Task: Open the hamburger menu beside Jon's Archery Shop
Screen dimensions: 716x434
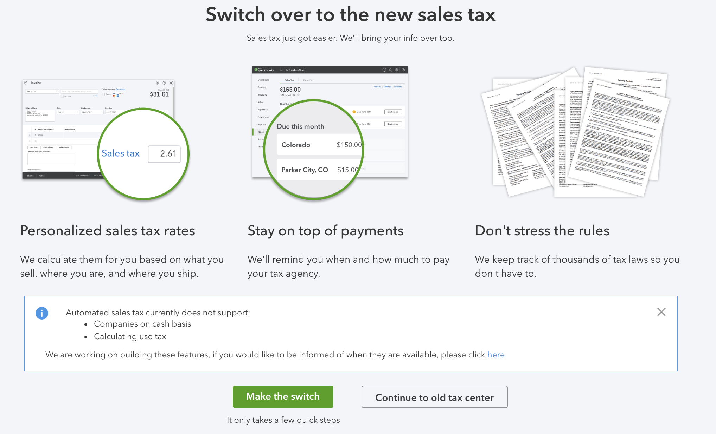Action: (281, 70)
